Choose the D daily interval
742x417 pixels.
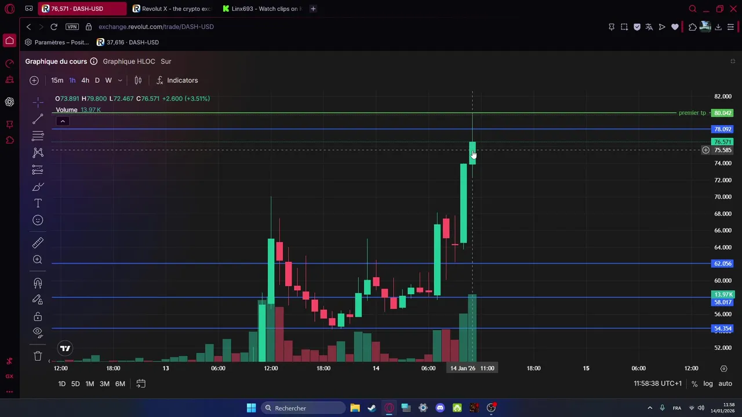97,81
